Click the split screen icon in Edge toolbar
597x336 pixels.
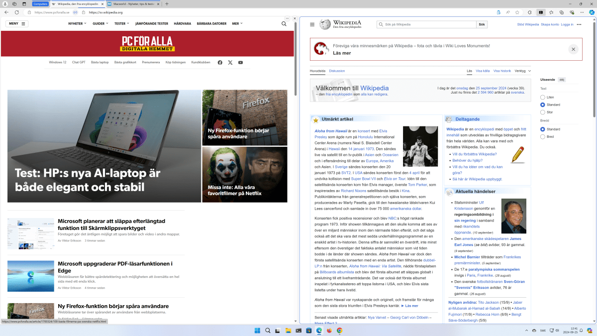[541, 12]
